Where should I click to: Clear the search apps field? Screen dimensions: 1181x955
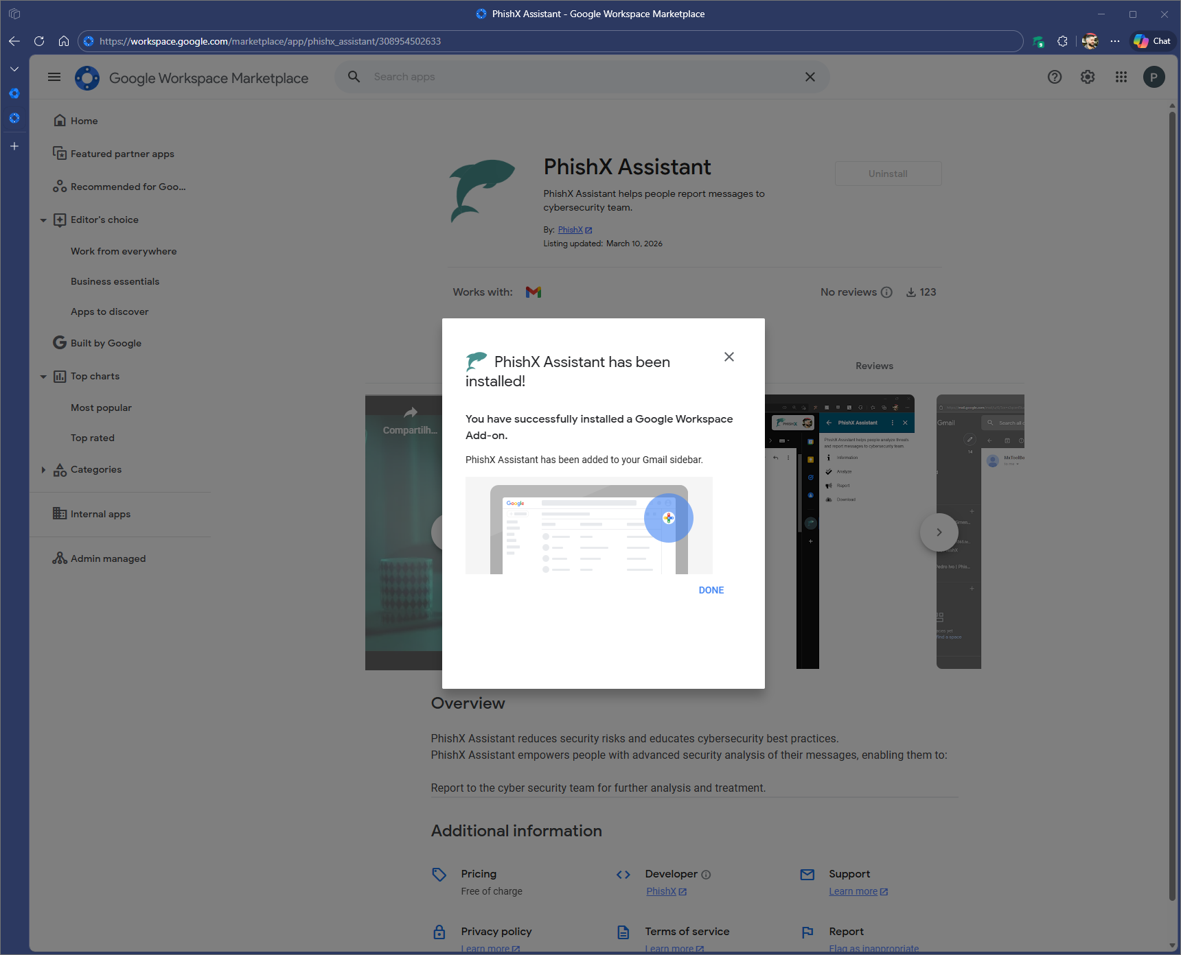[810, 77]
